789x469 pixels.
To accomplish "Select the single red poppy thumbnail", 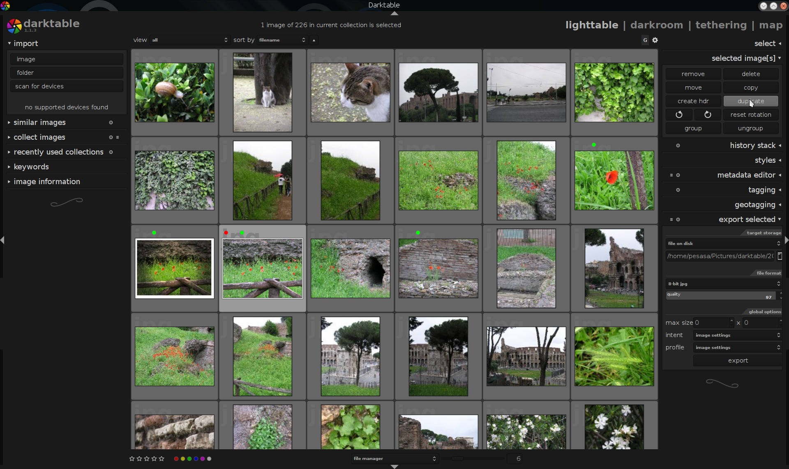I will click(x=614, y=180).
